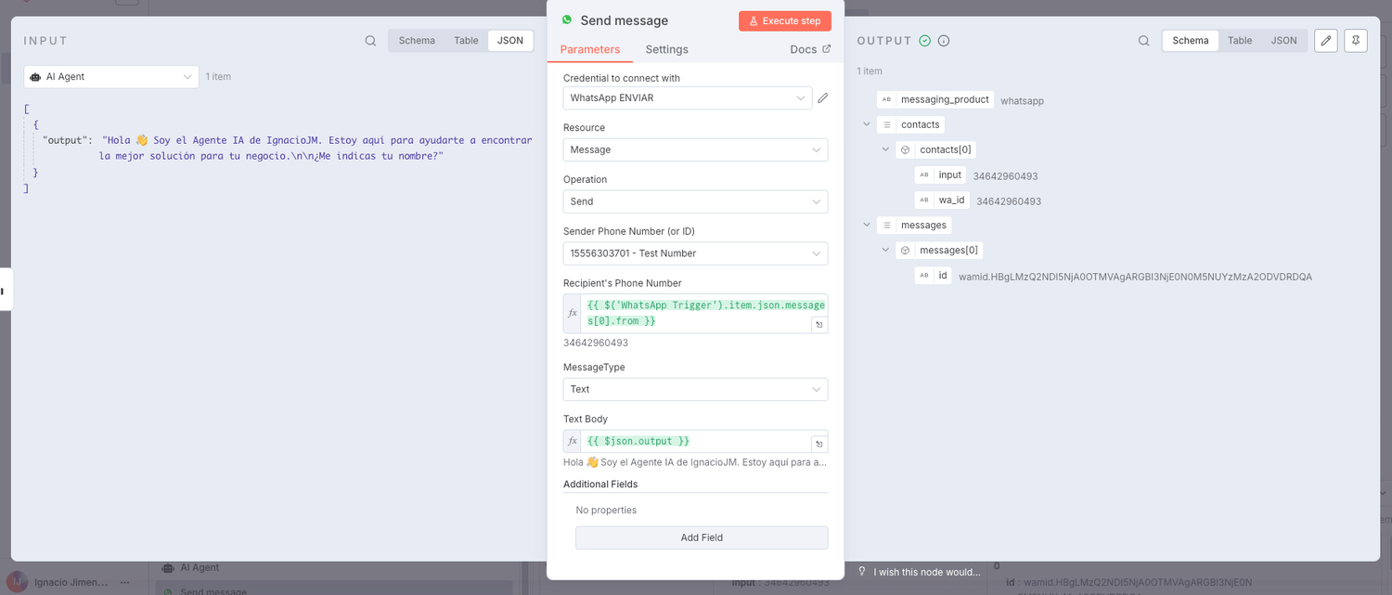Switch input view to Schema
1392x595 pixels.
tap(417, 41)
